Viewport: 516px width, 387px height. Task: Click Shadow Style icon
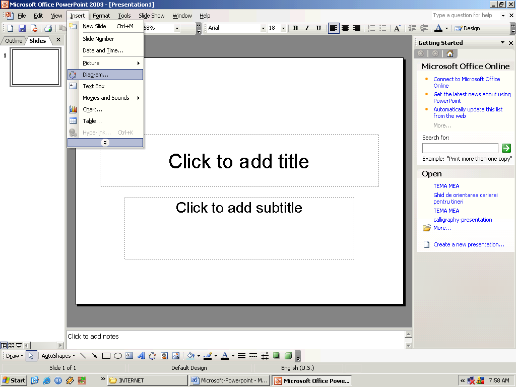277,356
